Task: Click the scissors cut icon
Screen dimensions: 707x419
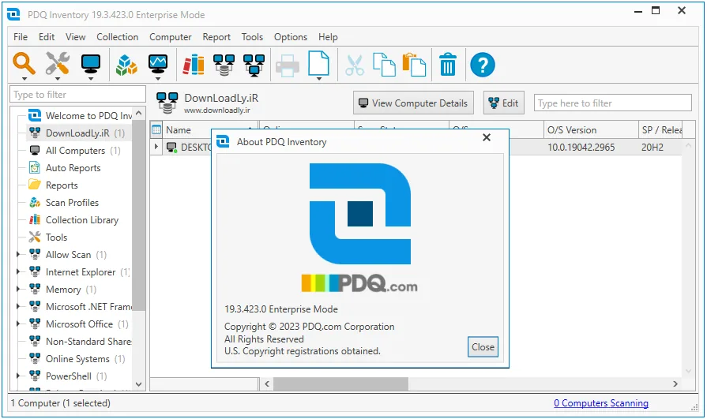Action: (x=355, y=65)
